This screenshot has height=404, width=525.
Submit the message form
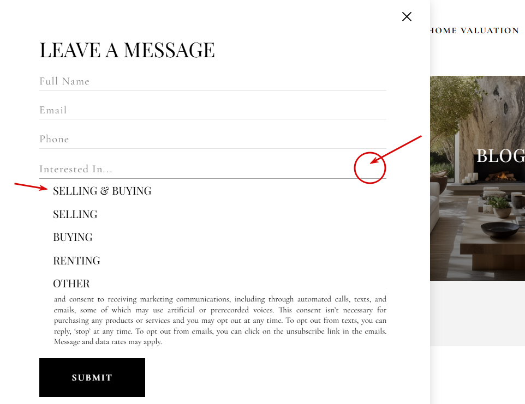92,378
